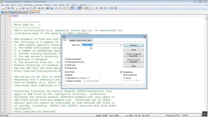Toggle the Word Wrap toolbar icon
The image size is (208, 117).
72,8
